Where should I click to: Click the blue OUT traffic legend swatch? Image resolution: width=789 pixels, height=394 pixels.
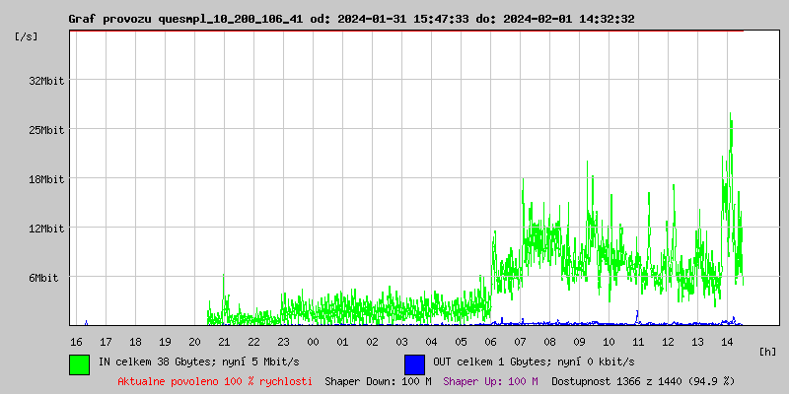[414, 363]
